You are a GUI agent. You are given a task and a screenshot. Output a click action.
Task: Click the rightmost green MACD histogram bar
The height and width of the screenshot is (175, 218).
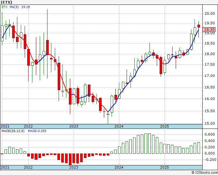click(x=199, y=148)
